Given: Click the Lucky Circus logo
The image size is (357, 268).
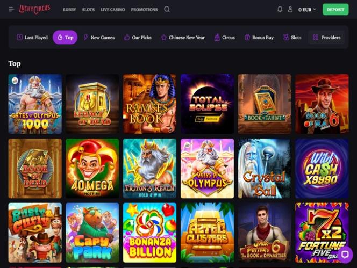Looking at the screenshot, I should tap(34, 9).
